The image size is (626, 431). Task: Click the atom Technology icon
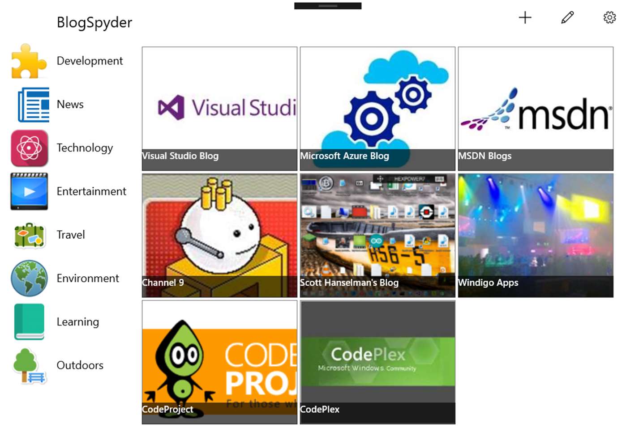[x=30, y=148]
